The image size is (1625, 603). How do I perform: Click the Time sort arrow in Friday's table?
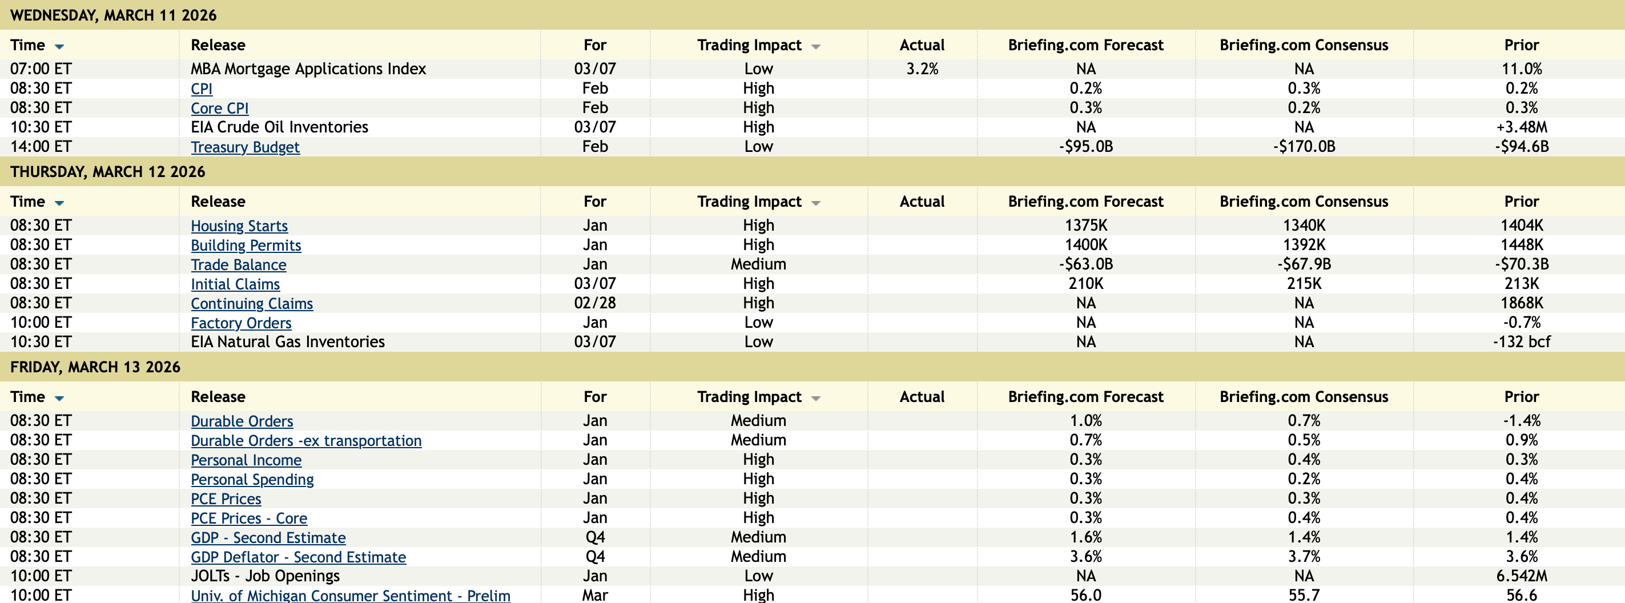[x=59, y=399]
